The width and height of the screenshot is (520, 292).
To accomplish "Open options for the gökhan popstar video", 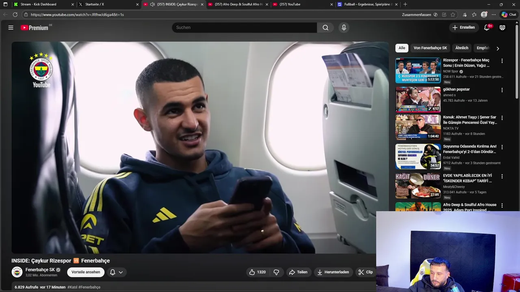I will click(502, 90).
